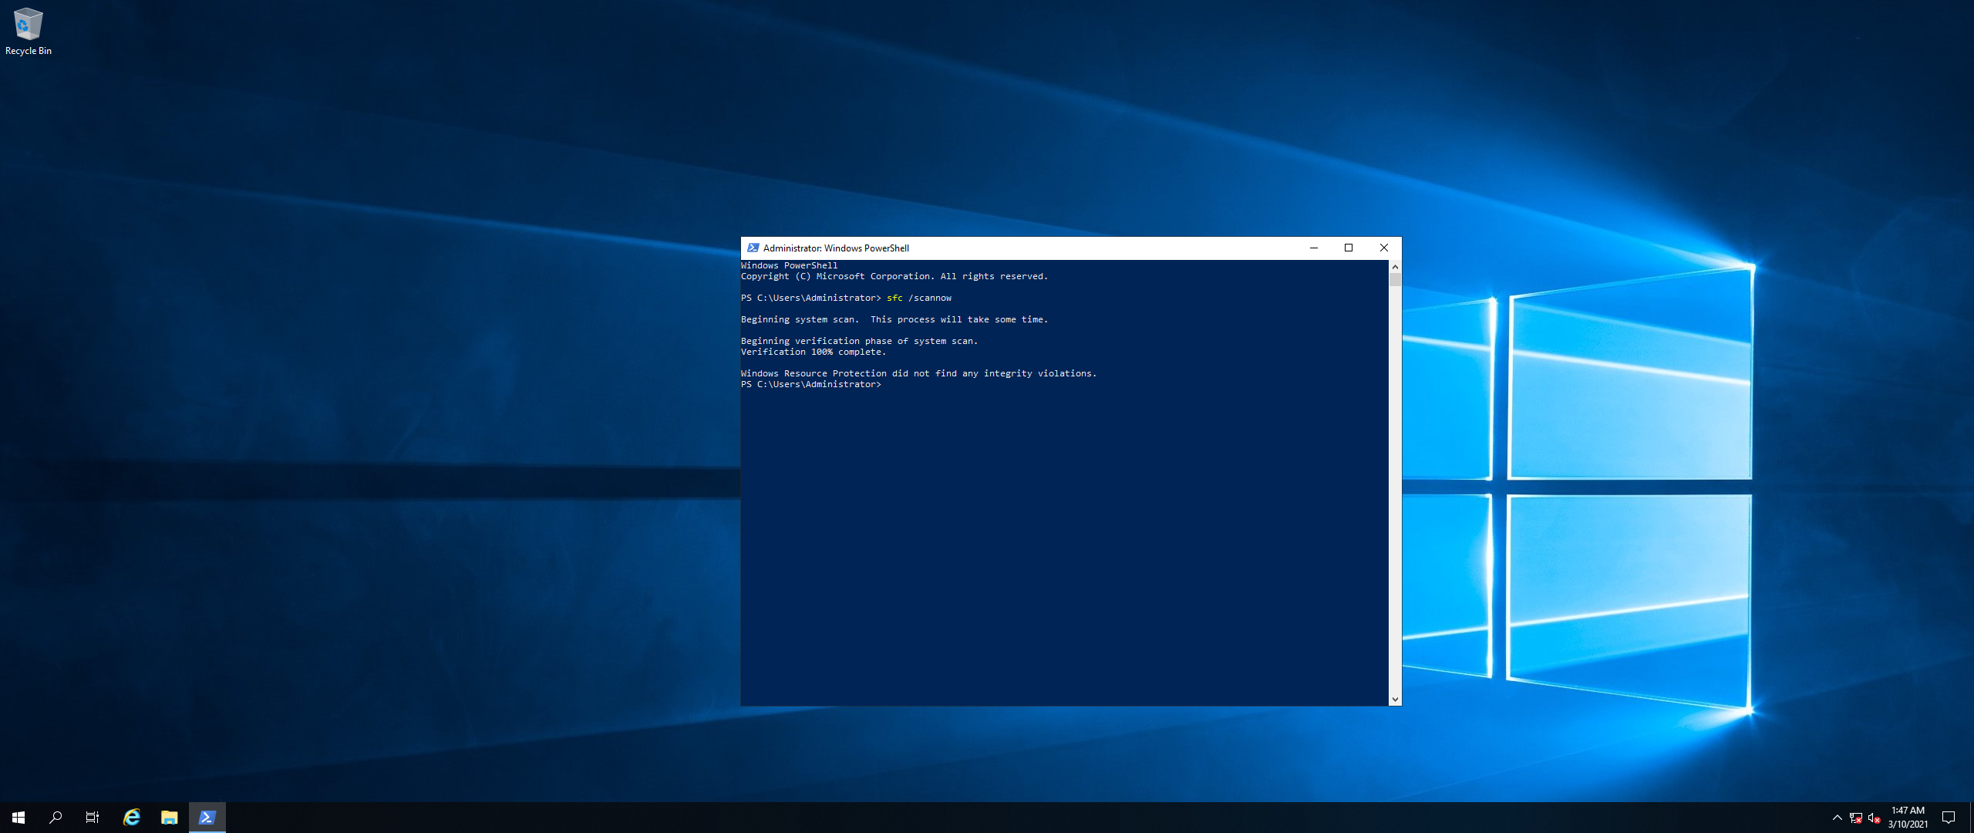Click the Show desktop strip on the taskbar
The height and width of the screenshot is (833, 1974).
click(1971, 818)
